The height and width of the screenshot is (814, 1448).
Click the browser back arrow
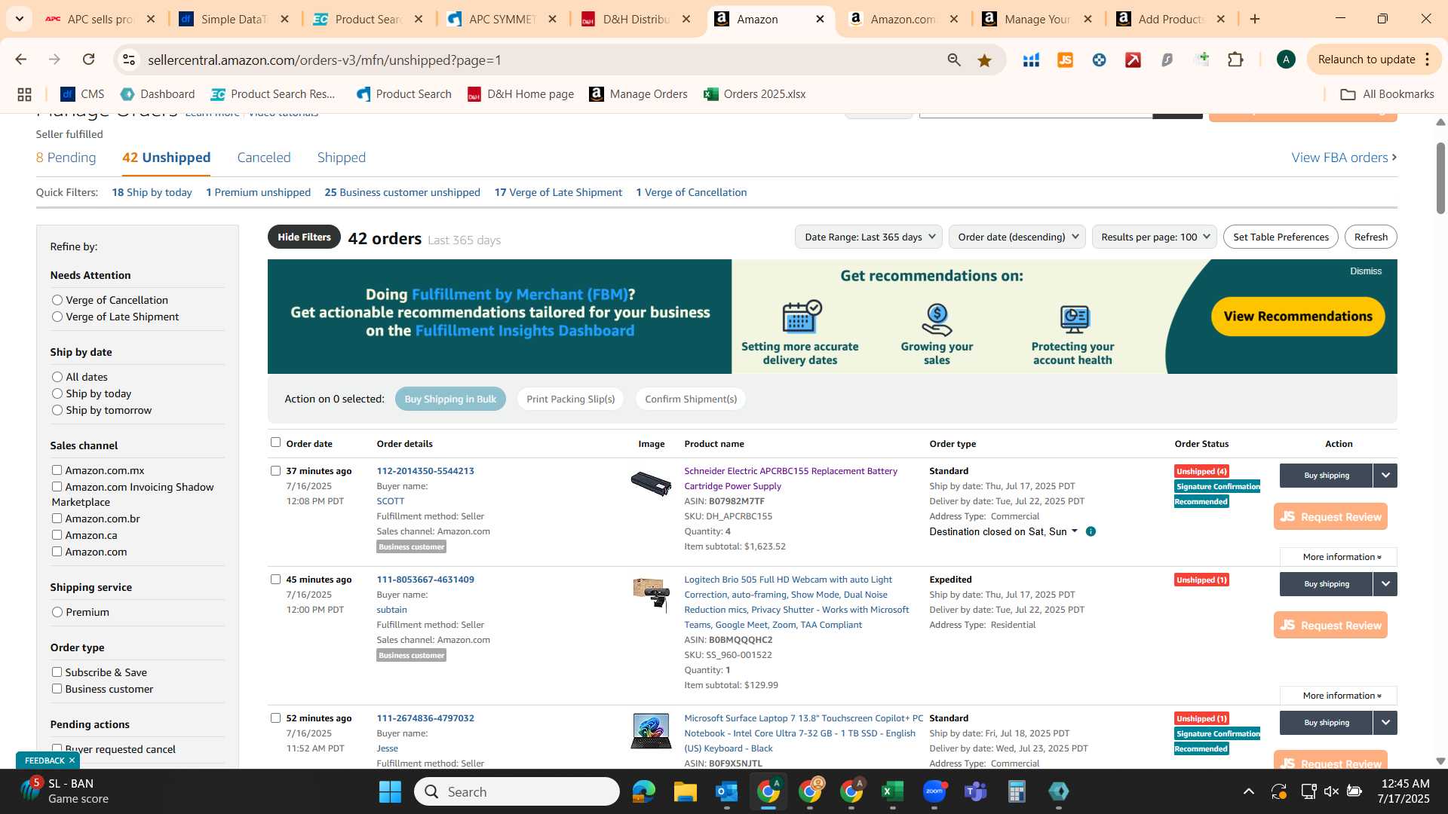pos(20,60)
